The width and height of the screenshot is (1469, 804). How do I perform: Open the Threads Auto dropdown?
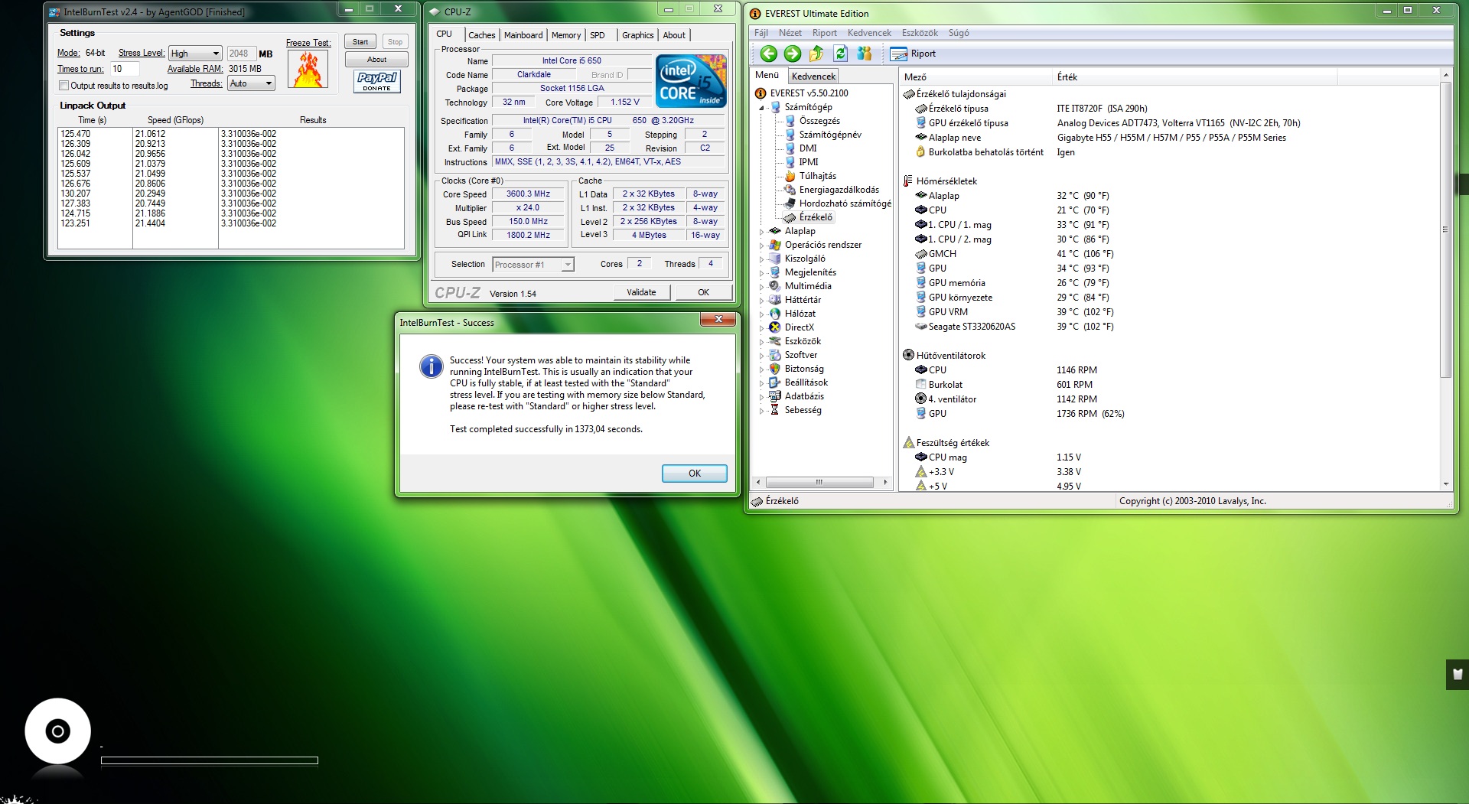(251, 83)
